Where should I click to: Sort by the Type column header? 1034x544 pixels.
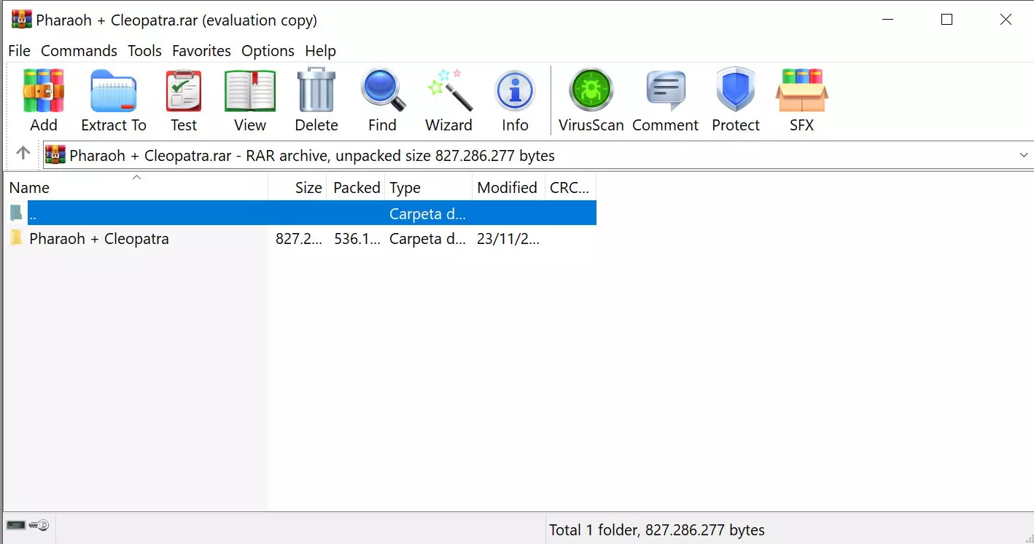[429, 186]
